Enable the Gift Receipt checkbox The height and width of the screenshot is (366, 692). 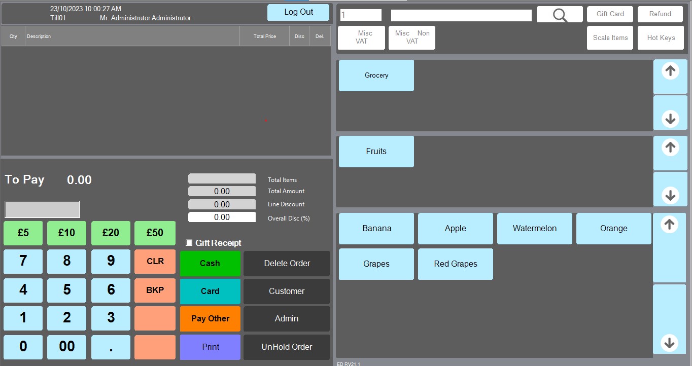[189, 242]
